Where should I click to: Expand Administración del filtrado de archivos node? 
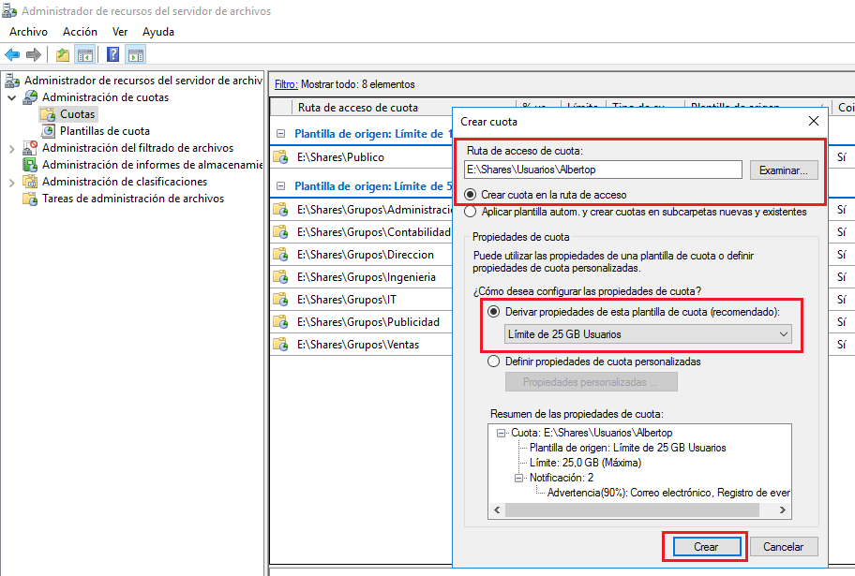tap(11, 148)
